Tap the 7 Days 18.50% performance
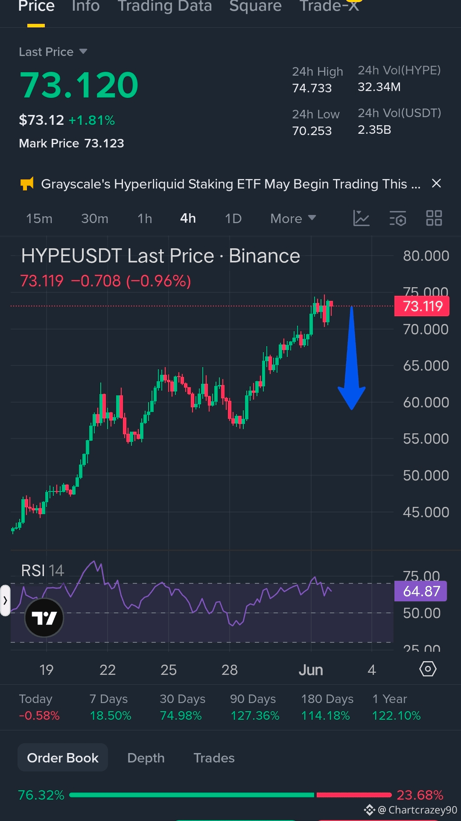 click(110, 707)
